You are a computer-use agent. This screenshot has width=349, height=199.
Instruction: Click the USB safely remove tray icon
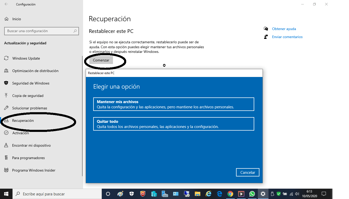pyautogui.click(x=272, y=194)
